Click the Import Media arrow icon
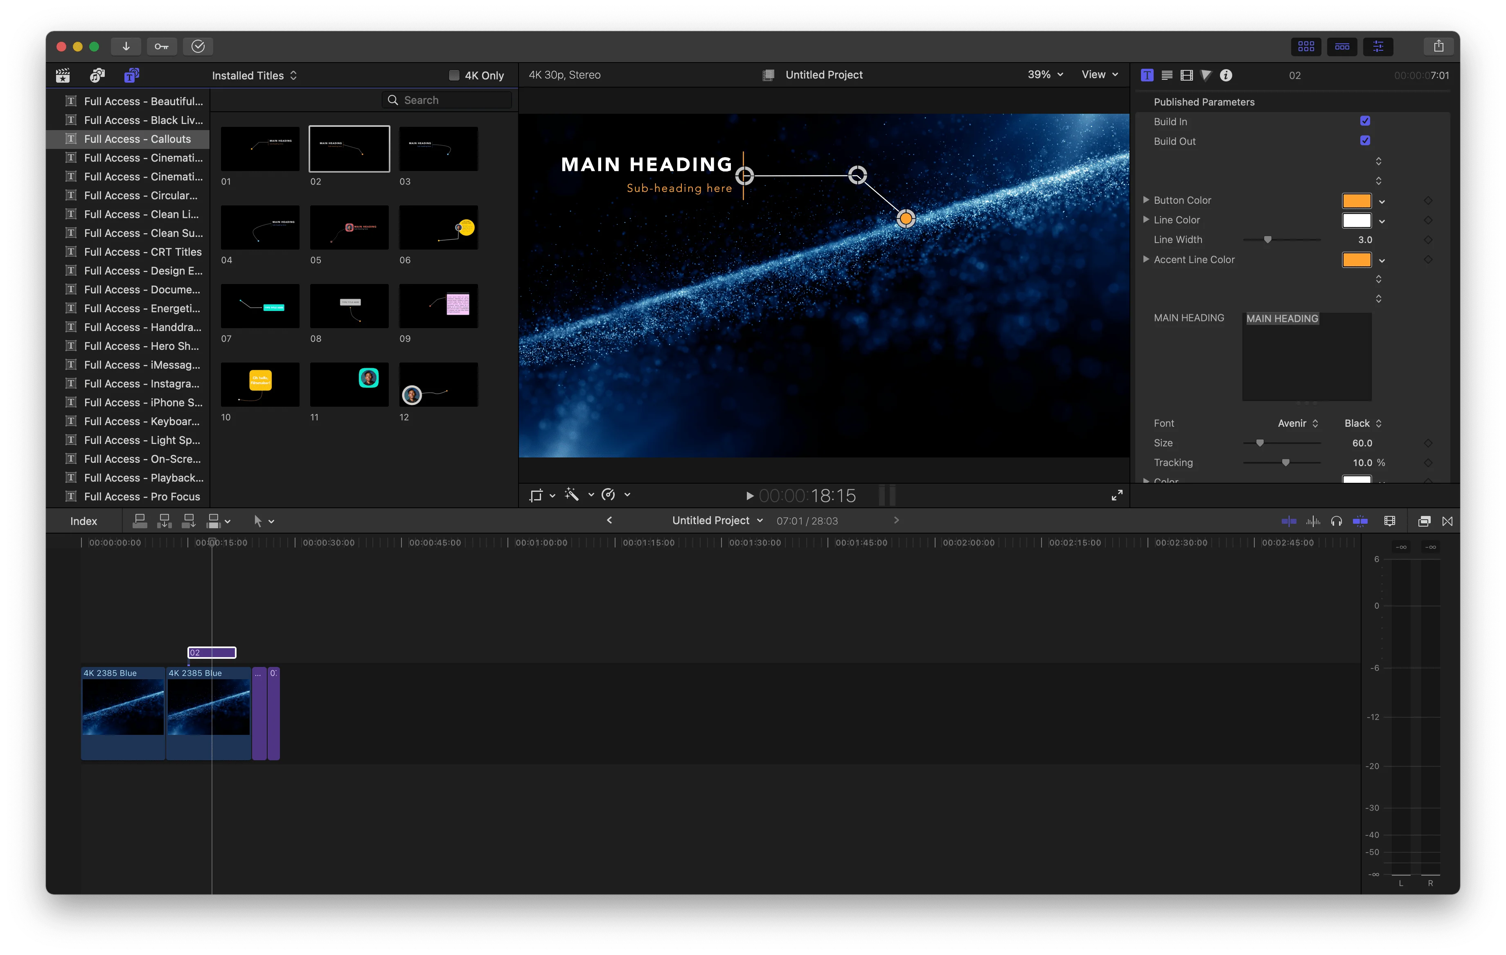This screenshot has height=955, width=1506. pyautogui.click(x=126, y=46)
